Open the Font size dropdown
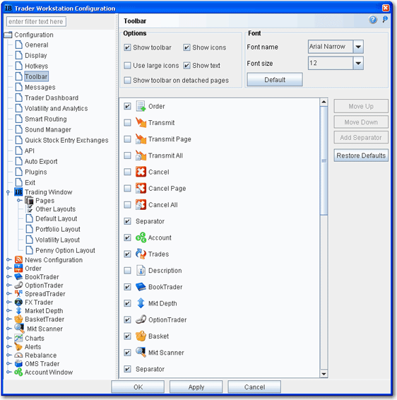397x400 pixels. (x=358, y=63)
